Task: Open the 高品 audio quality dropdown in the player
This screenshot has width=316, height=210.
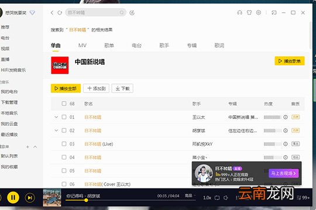Action: 190,195
